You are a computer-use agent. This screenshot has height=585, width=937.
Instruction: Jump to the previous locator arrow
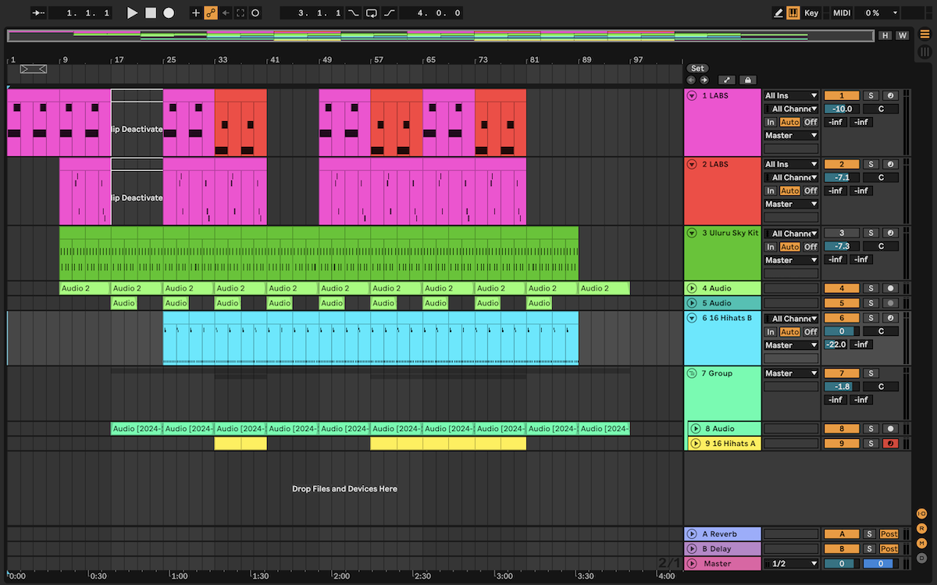(691, 80)
